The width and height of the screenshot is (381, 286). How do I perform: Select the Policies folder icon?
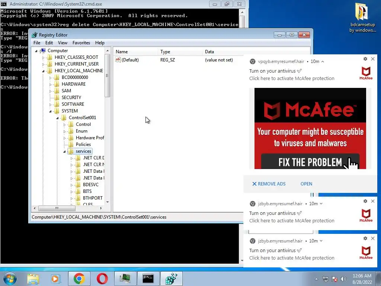tap(71, 144)
